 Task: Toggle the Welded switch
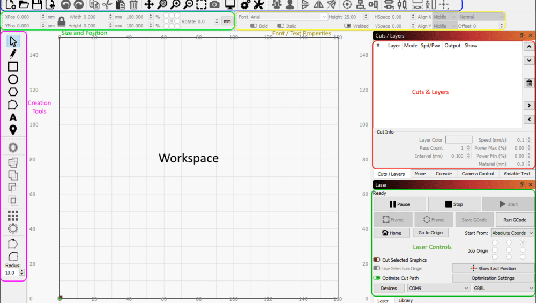348,26
